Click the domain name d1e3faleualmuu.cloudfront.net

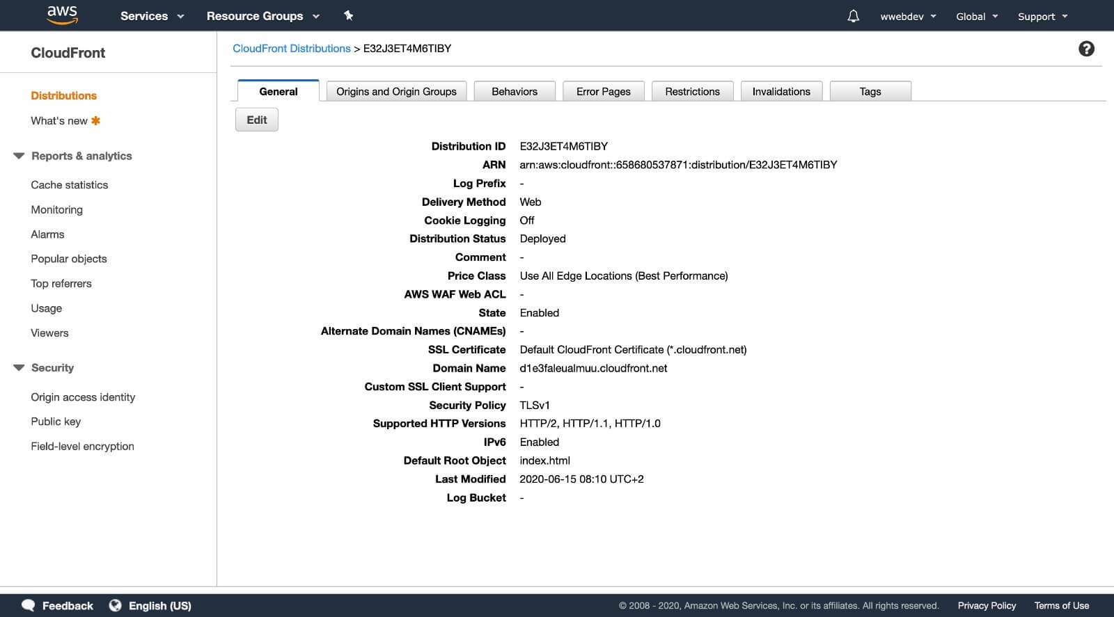pos(593,368)
